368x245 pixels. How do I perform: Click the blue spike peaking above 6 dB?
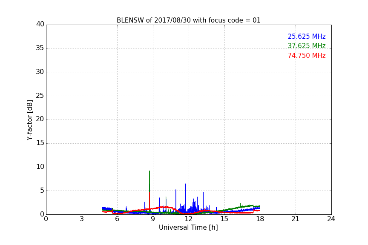click(x=185, y=184)
